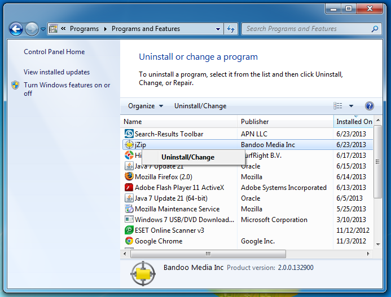This screenshot has width=391, height=297.
Task: Click the blue Help question mark icon
Action: 370,106
